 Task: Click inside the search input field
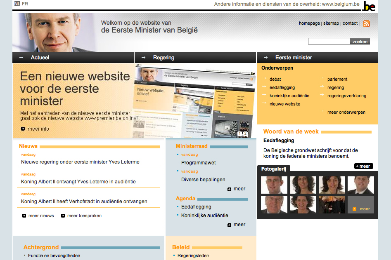(x=328, y=41)
